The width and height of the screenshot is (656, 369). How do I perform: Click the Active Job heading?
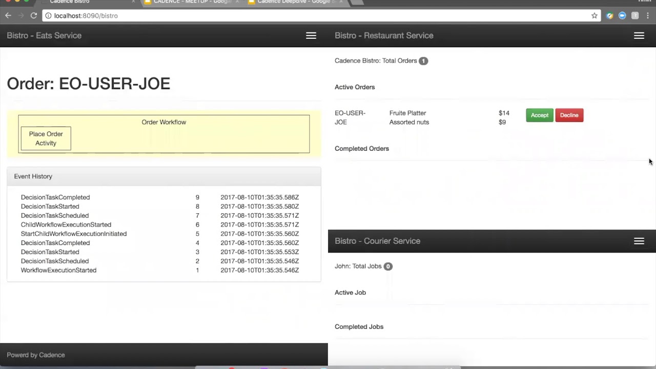(x=350, y=293)
